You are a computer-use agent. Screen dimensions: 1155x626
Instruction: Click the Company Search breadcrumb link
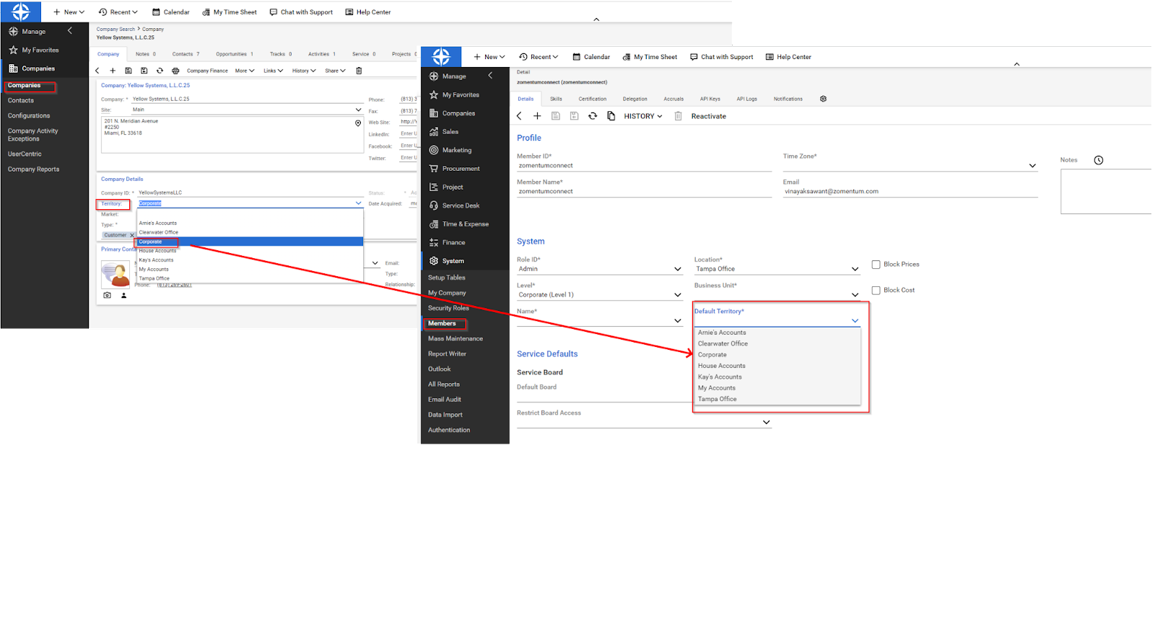(115, 30)
